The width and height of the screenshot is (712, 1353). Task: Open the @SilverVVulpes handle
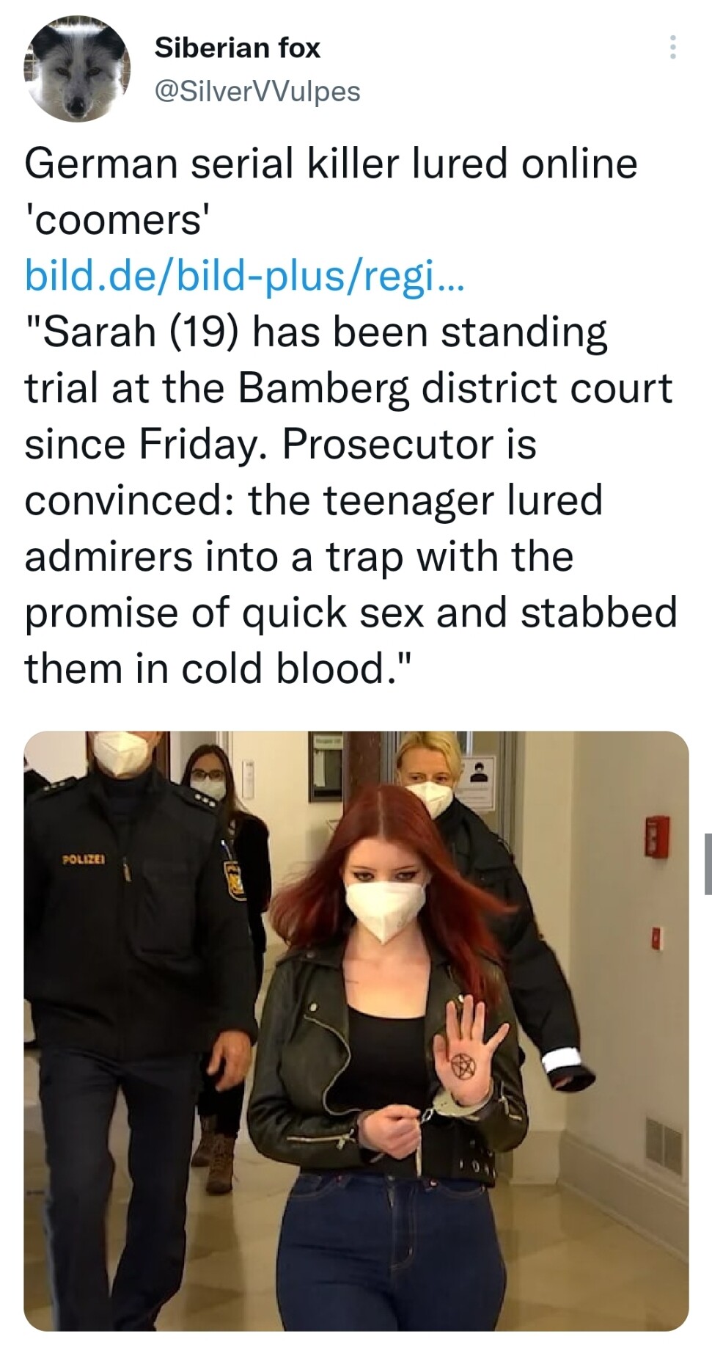[257, 91]
